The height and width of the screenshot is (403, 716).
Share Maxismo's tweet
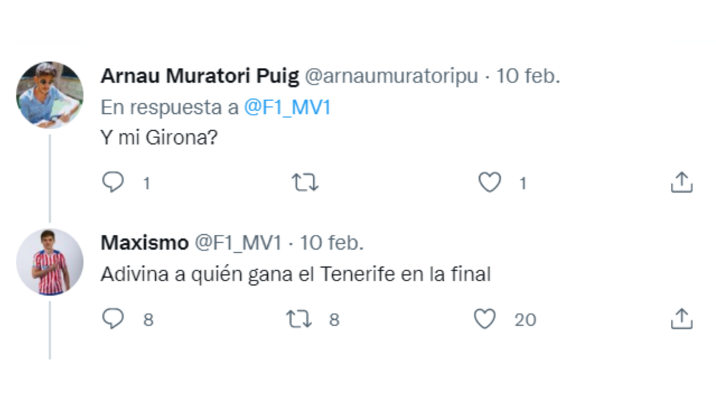tap(682, 319)
